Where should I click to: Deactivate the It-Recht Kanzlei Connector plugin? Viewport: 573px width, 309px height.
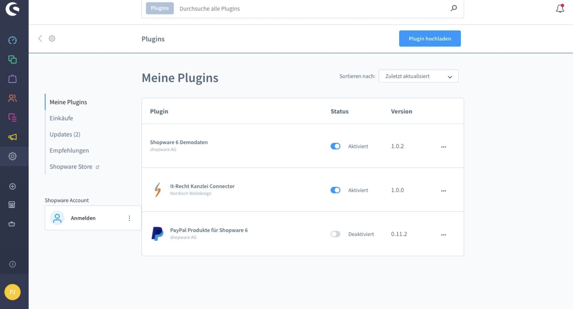(x=335, y=190)
